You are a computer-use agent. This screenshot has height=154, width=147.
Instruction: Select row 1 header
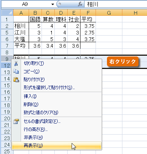tap(7, 19)
